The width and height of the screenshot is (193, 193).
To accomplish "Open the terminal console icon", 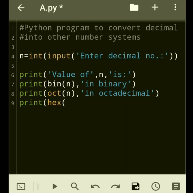I will pos(21,186).
